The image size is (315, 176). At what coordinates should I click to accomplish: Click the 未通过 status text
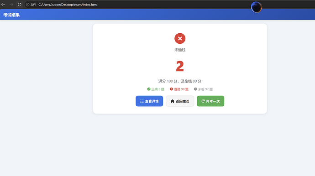[x=180, y=50]
